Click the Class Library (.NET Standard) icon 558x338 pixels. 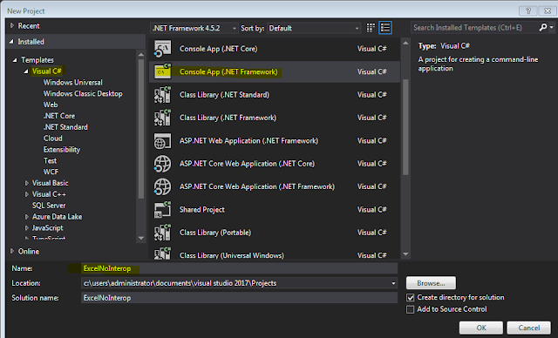coord(162,95)
